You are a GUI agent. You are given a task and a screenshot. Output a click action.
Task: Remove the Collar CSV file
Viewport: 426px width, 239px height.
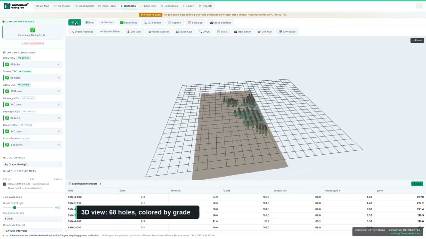(59, 64)
